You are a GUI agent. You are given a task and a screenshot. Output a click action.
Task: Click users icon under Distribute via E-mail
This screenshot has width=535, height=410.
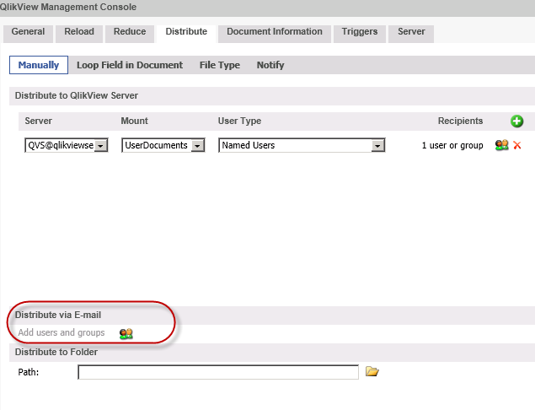pos(126,333)
